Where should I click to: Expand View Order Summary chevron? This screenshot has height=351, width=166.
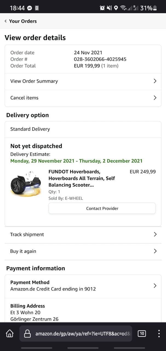click(155, 81)
